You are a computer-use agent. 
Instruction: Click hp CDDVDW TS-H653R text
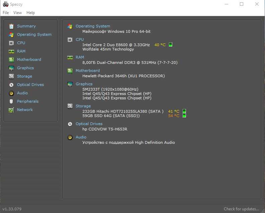[x=105, y=129]
